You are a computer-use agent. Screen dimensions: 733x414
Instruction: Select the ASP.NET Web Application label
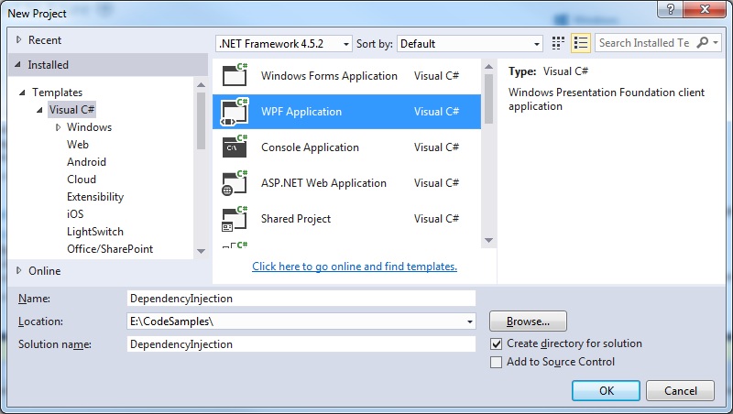[x=323, y=182]
